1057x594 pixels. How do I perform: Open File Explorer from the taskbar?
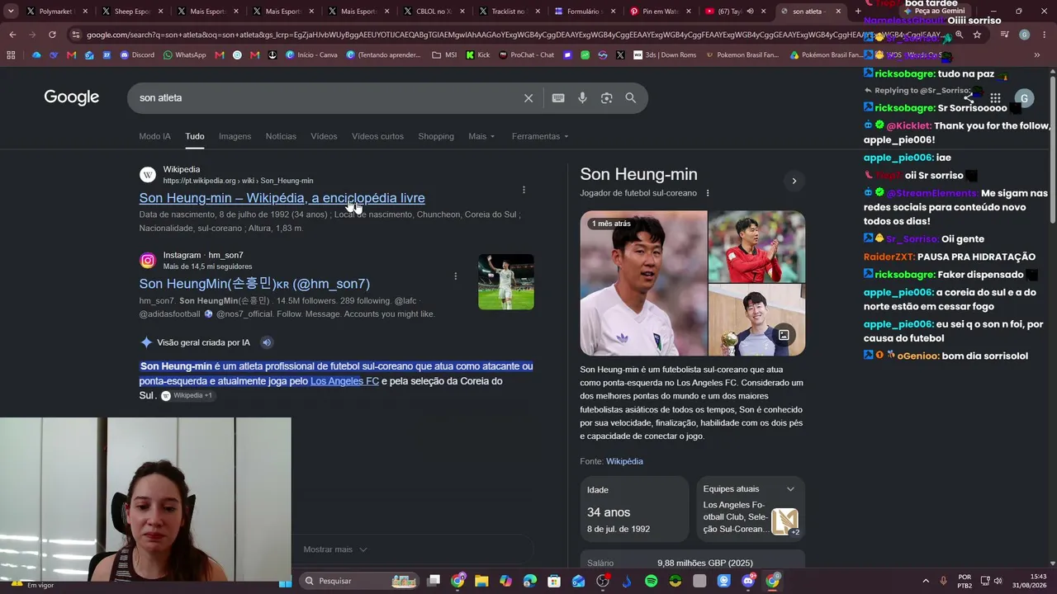coord(481,581)
